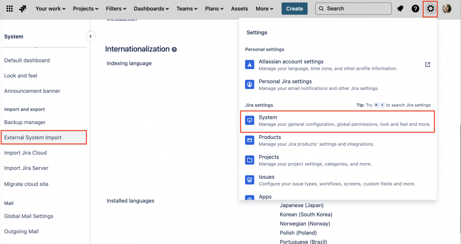Click the Atlassian account settings icon
The image size is (461, 244).
point(249,65)
